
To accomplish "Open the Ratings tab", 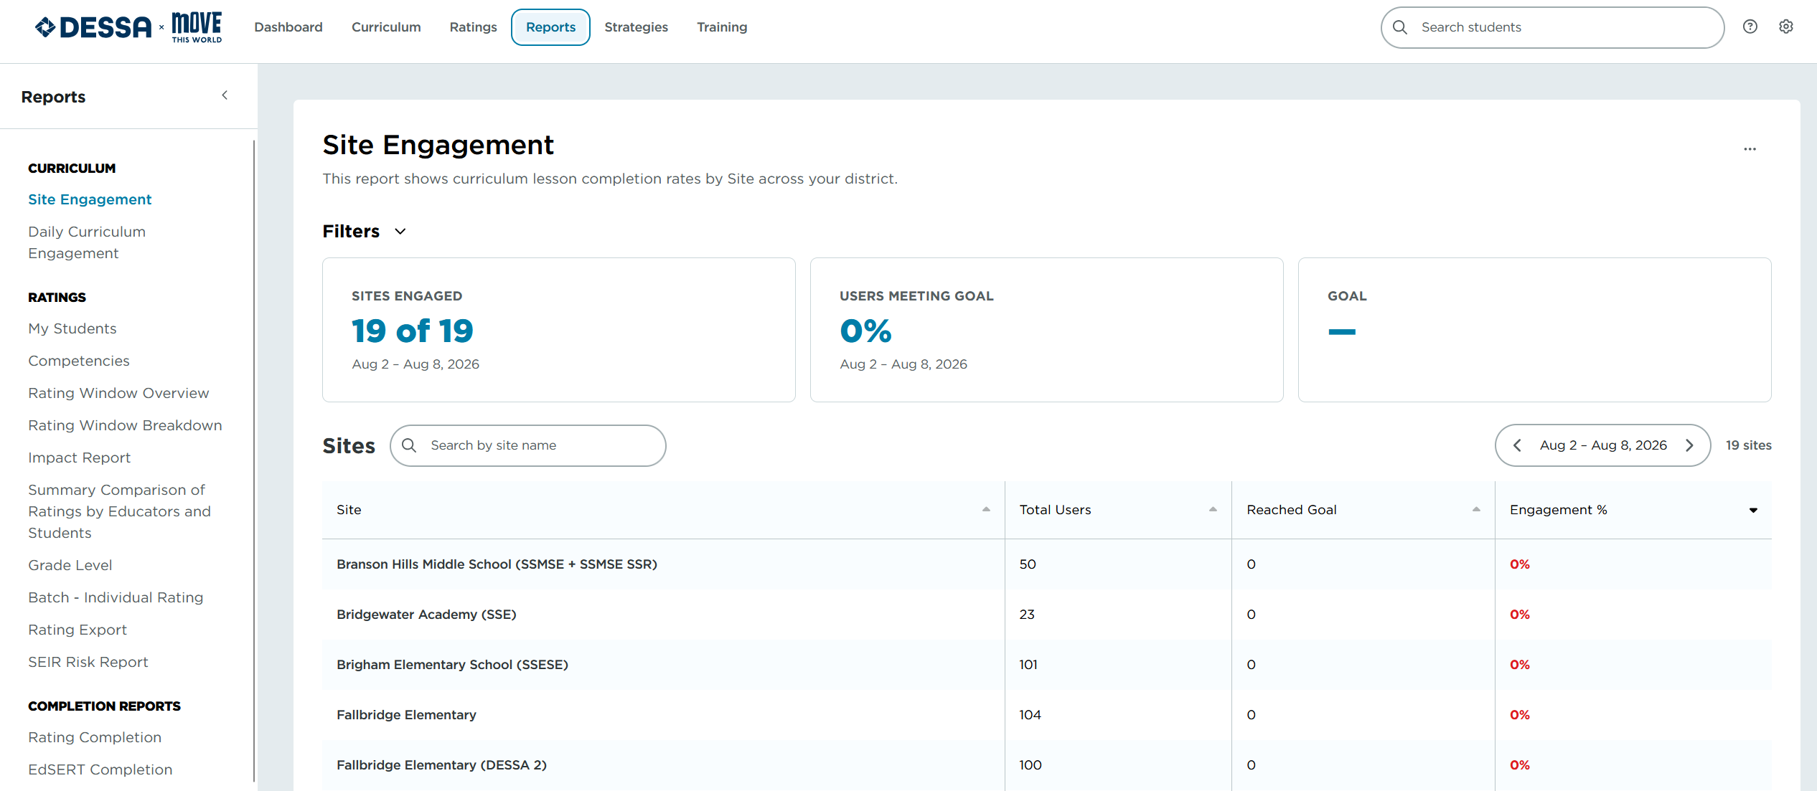I will pos(474,27).
